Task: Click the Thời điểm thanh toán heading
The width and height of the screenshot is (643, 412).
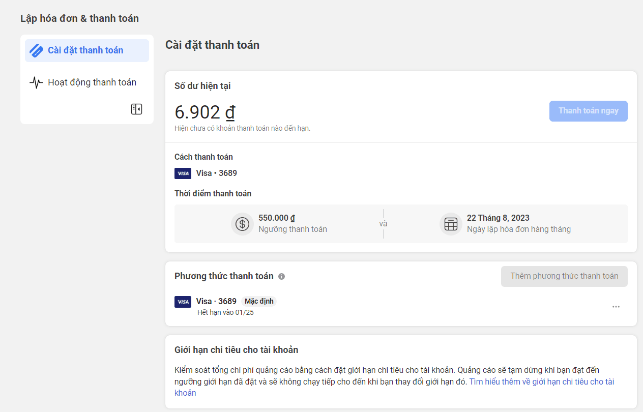Action: 213,193
